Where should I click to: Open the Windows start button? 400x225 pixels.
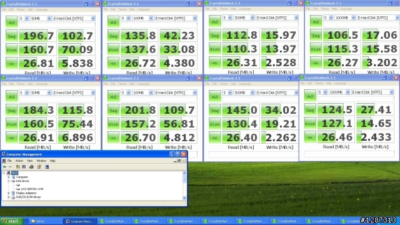(12, 221)
